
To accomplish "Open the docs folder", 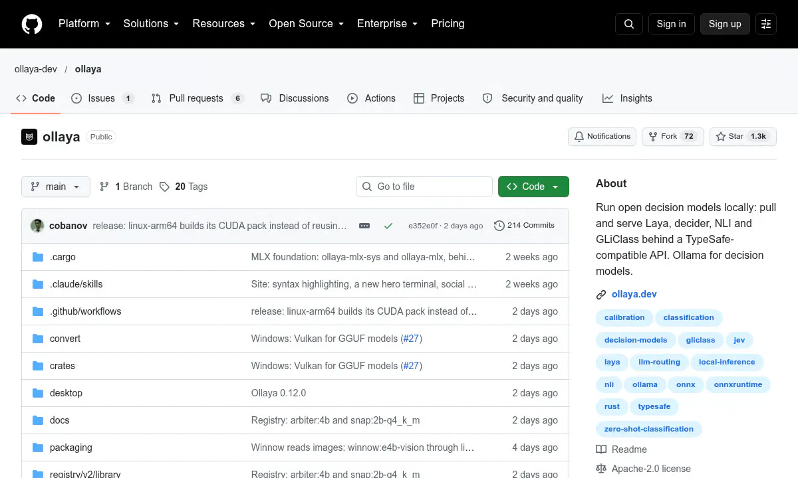I will tap(60, 420).
